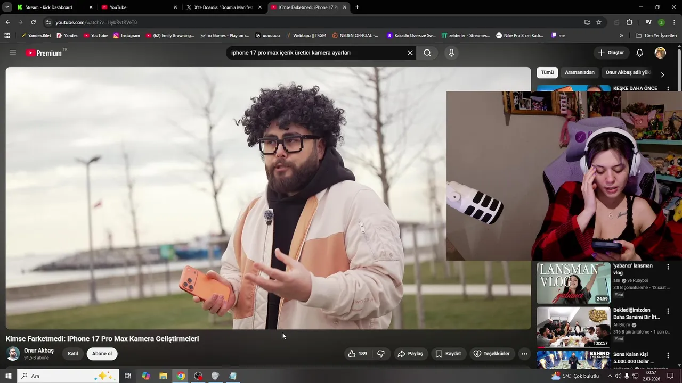Bookmark this page with star icon

[x=599, y=22]
